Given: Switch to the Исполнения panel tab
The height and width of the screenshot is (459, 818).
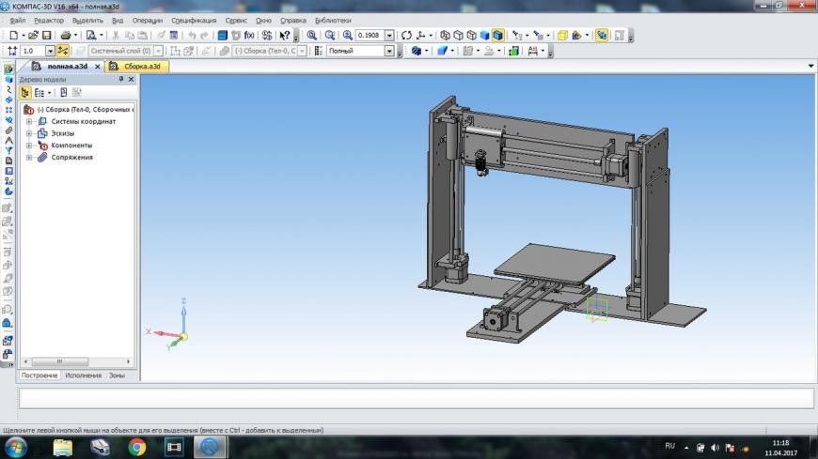Looking at the screenshot, I should point(84,375).
